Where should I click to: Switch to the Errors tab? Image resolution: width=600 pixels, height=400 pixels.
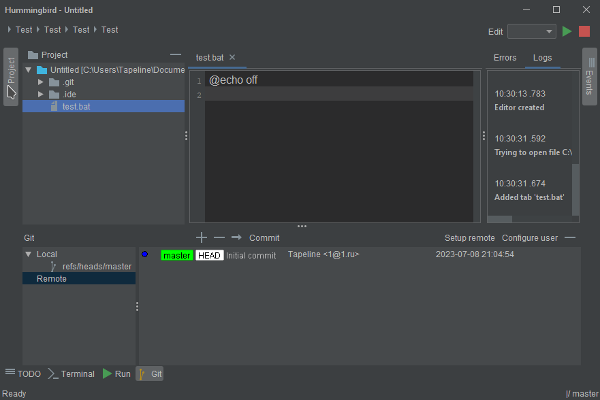505,58
